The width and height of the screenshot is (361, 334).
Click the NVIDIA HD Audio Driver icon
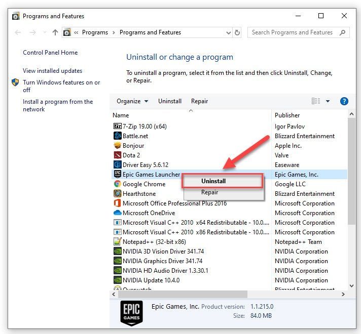click(x=118, y=270)
